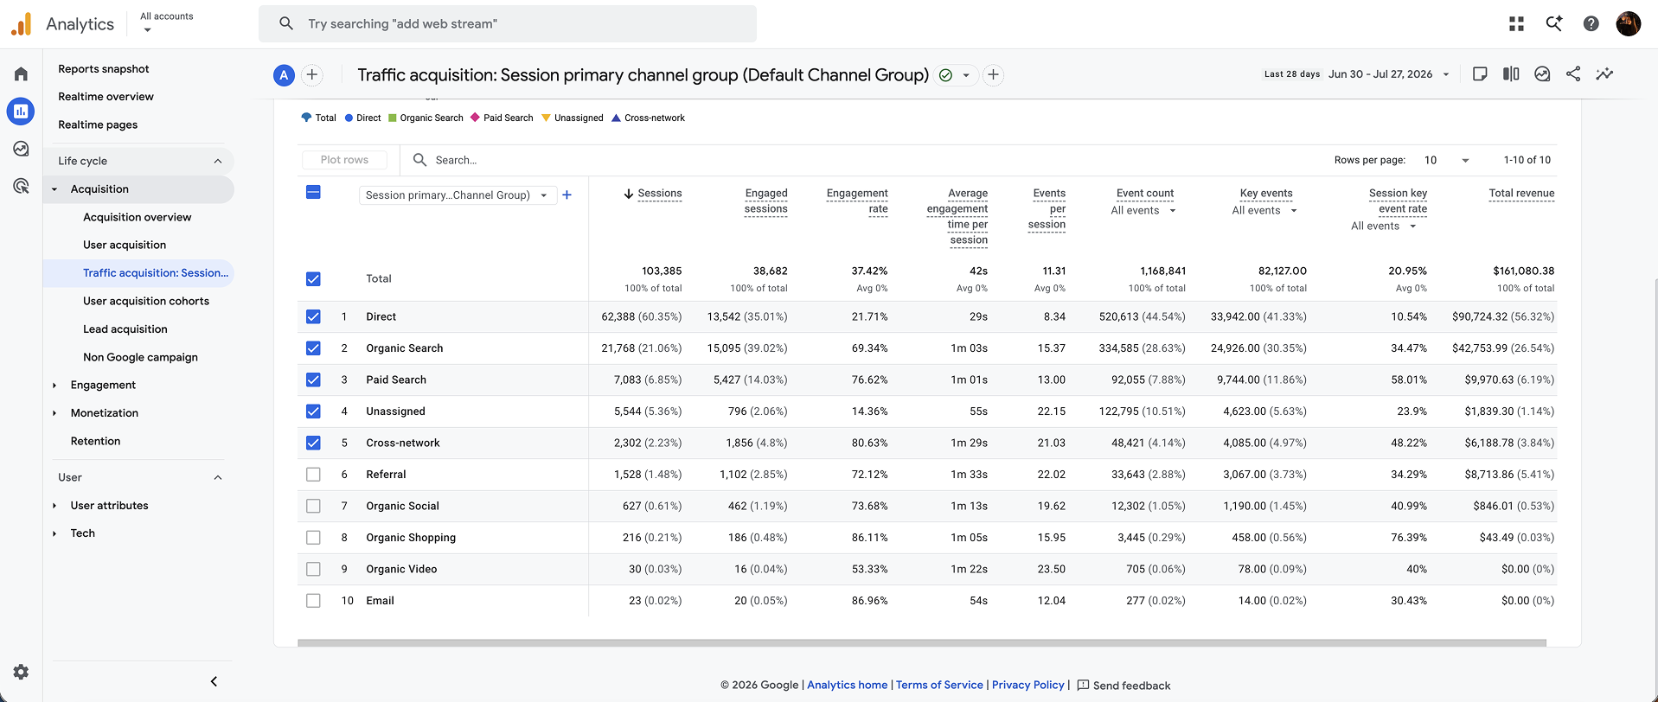Collapse the navigation panel arrow
The height and width of the screenshot is (702, 1658).
coord(214,681)
